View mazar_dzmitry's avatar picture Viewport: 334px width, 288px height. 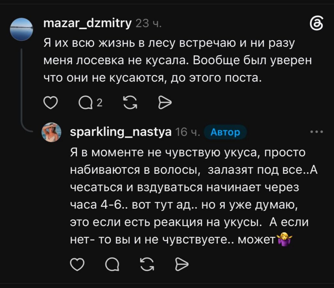point(22,29)
